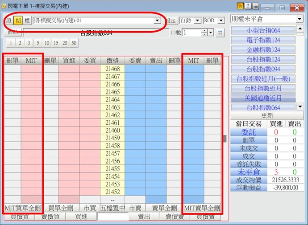
Task: Select 小型台指064 in product list
Action: [263, 30]
